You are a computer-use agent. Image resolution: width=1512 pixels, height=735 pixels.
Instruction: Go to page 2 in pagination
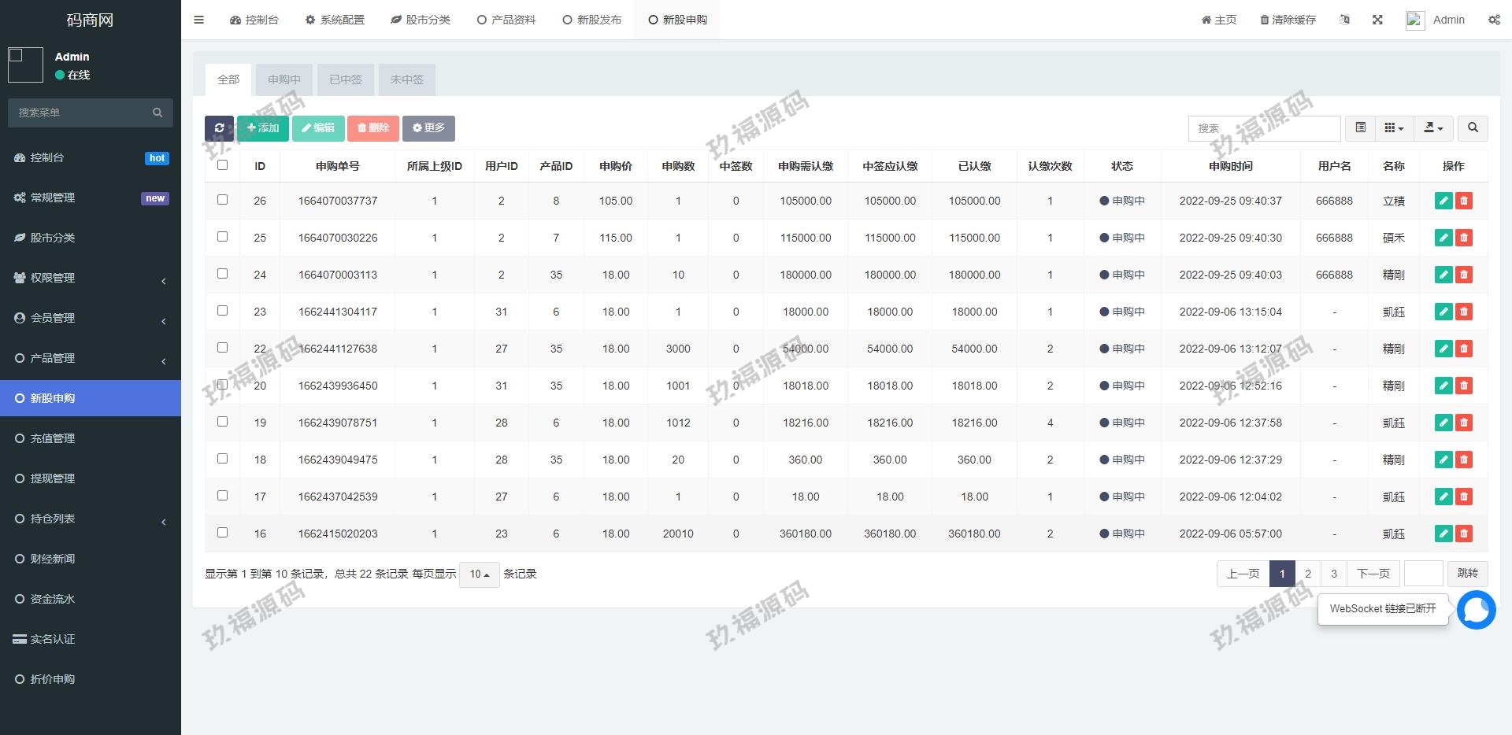1308,574
